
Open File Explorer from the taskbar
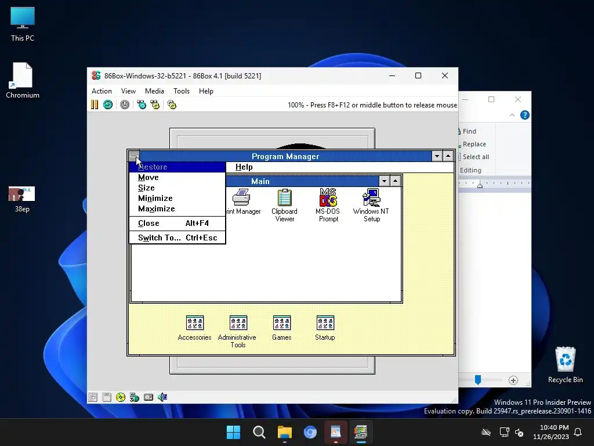click(x=284, y=432)
